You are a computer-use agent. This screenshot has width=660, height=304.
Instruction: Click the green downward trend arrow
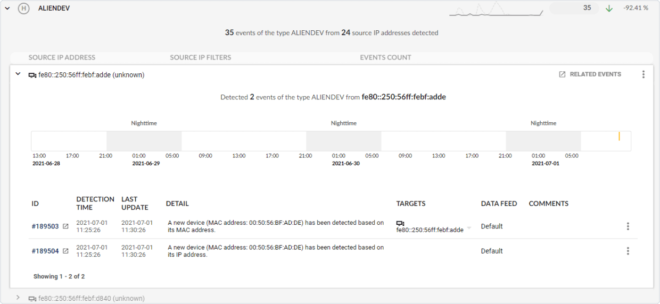[609, 9]
